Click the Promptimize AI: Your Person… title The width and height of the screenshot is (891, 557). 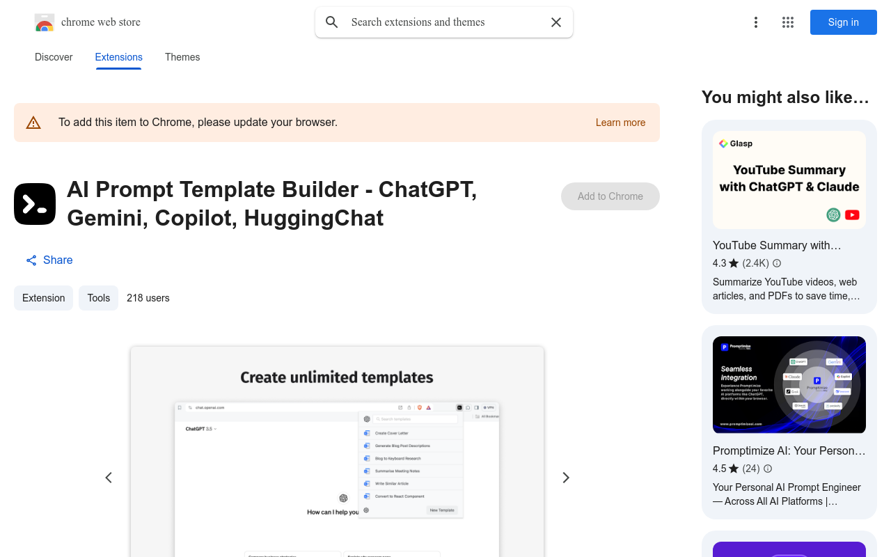pos(789,450)
